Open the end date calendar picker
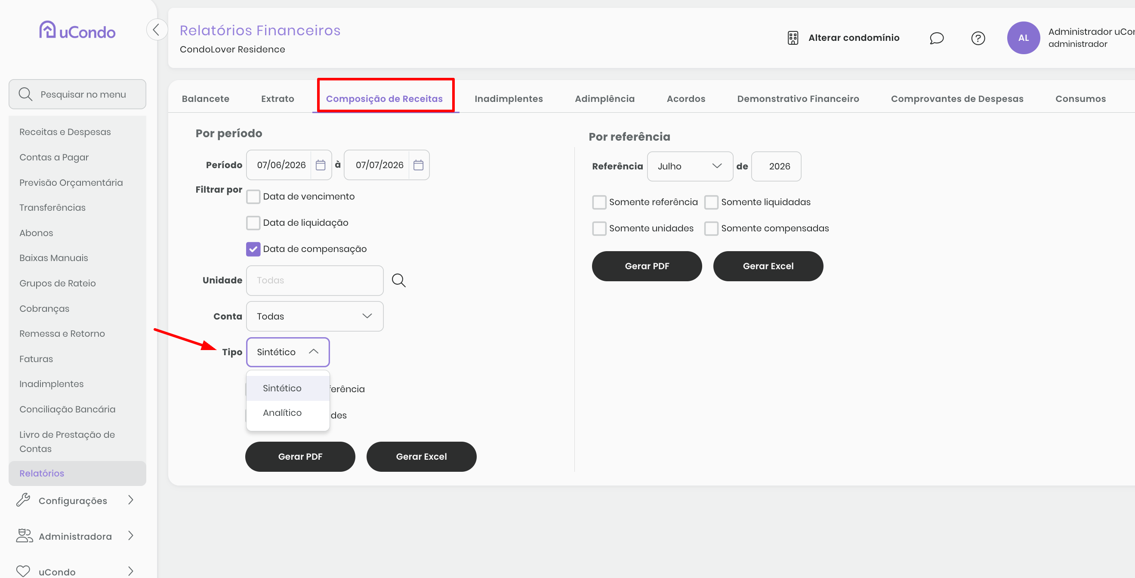The width and height of the screenshot is (1135, 578). [418, 165]
